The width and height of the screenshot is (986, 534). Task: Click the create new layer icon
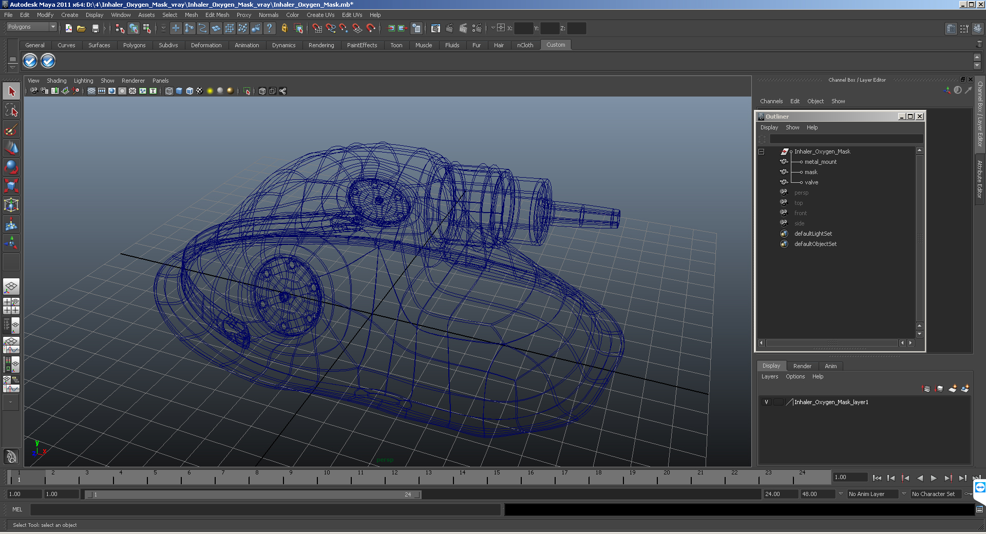[953, 389]
